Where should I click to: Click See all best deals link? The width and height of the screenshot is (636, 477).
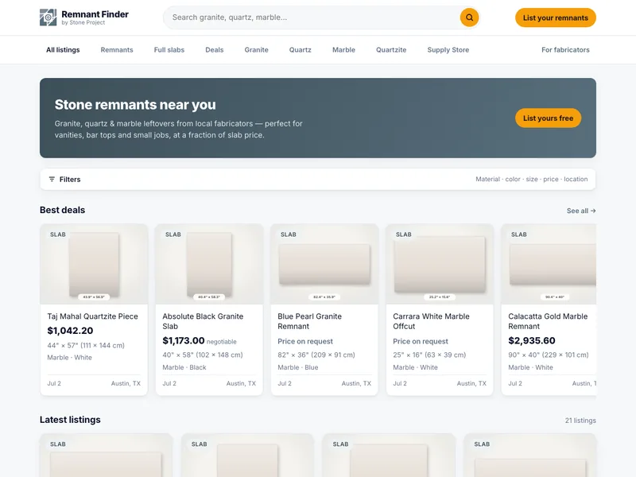pyautogui.click(x=581, y=211)
